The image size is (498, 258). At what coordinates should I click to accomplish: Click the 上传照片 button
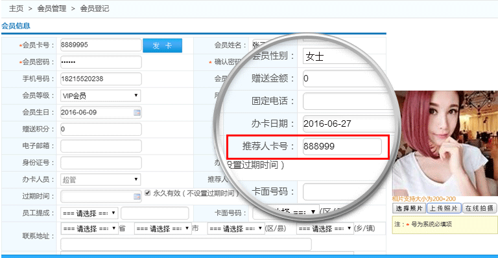coord(444,208)
